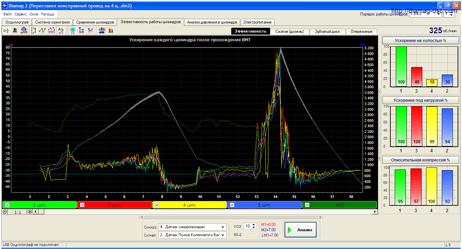Click the УОЗ value field showing 10
The width and height of the screenshot is (462, 249).
(247, 227)
